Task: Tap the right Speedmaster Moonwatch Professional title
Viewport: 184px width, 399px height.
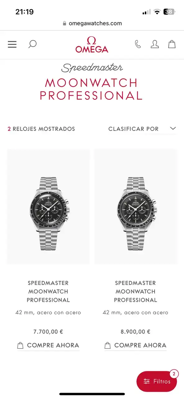Action: (x=136, y=291)
